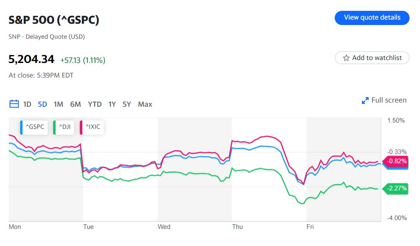Select the 1Y time range
Image resolution: width=420 pixels, height=246 pixels.
(112, 104)
